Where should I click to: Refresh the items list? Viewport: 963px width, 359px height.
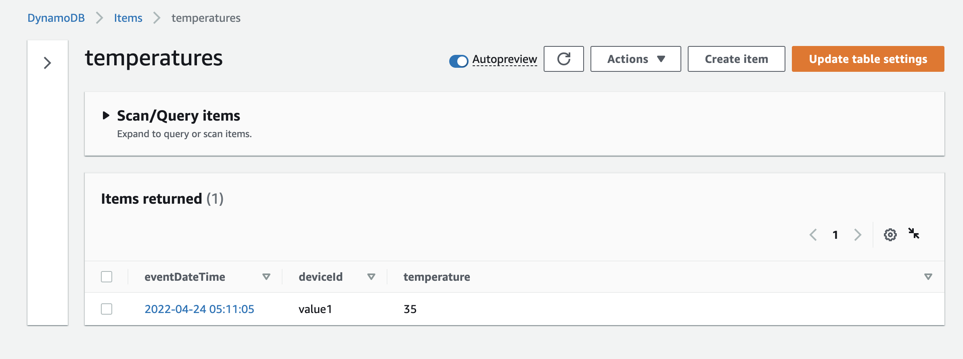563,59
